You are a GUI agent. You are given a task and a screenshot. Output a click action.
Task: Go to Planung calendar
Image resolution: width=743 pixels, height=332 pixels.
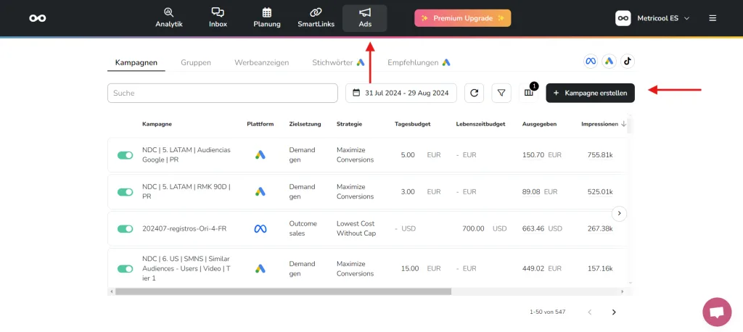pos(267,17)
